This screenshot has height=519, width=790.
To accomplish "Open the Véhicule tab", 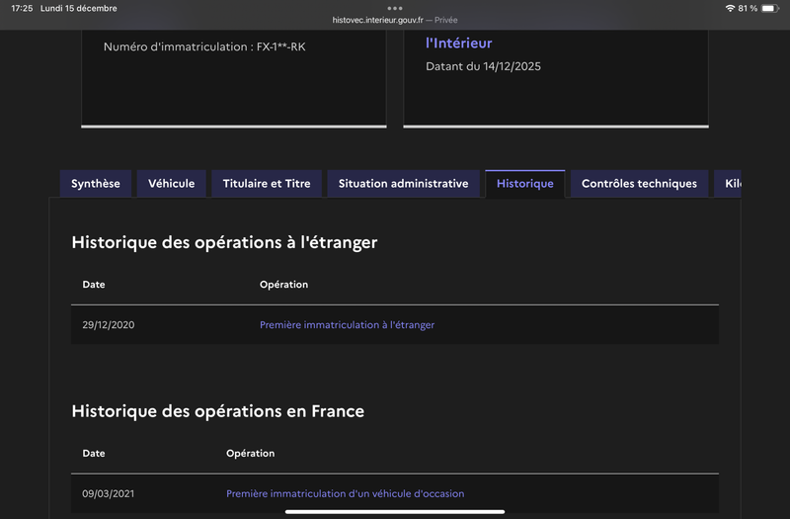I will pos(172,184).
